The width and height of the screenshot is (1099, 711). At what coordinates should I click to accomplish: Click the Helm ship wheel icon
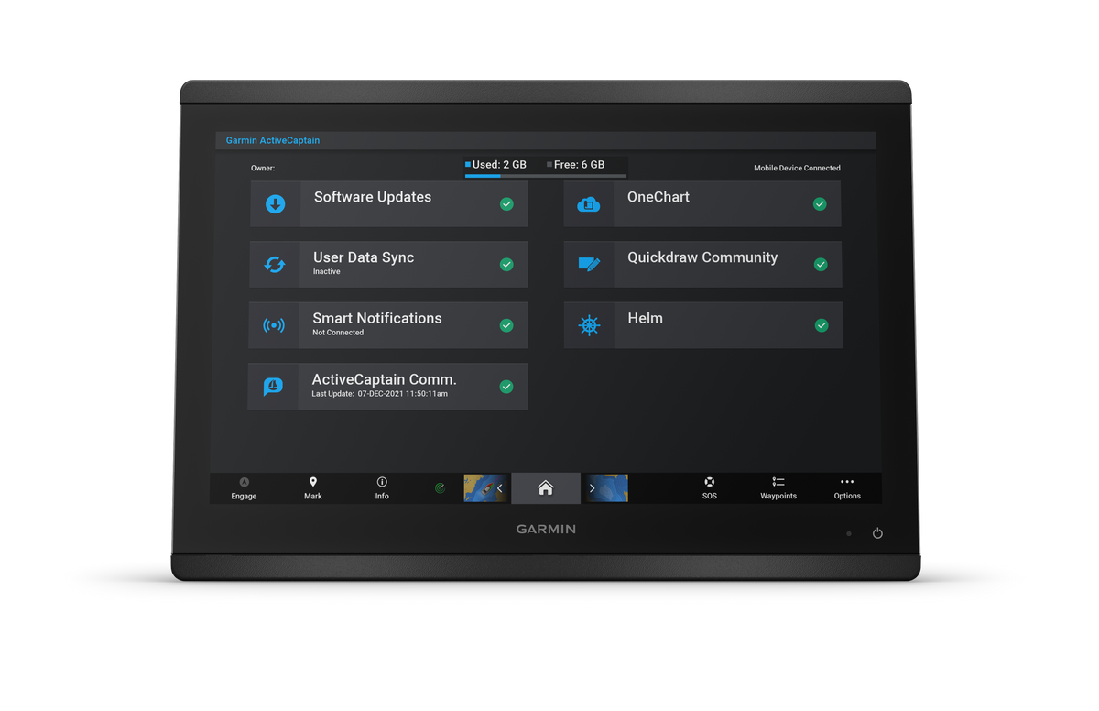point(589,325)
